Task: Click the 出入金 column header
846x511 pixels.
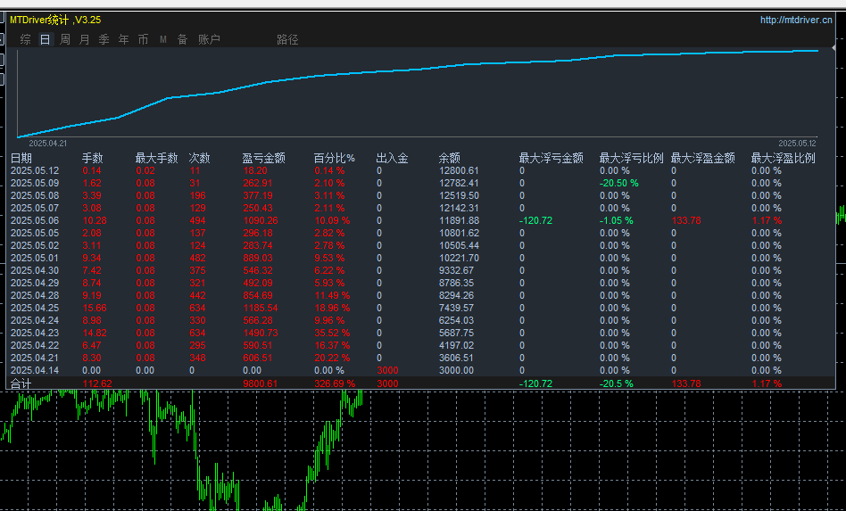Action: tap(393, 158)
